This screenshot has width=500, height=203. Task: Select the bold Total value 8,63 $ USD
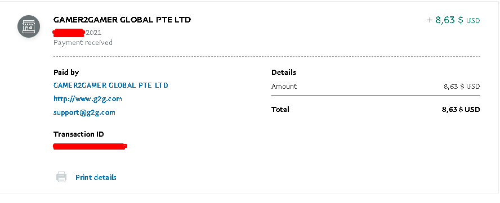pos(461,109)
